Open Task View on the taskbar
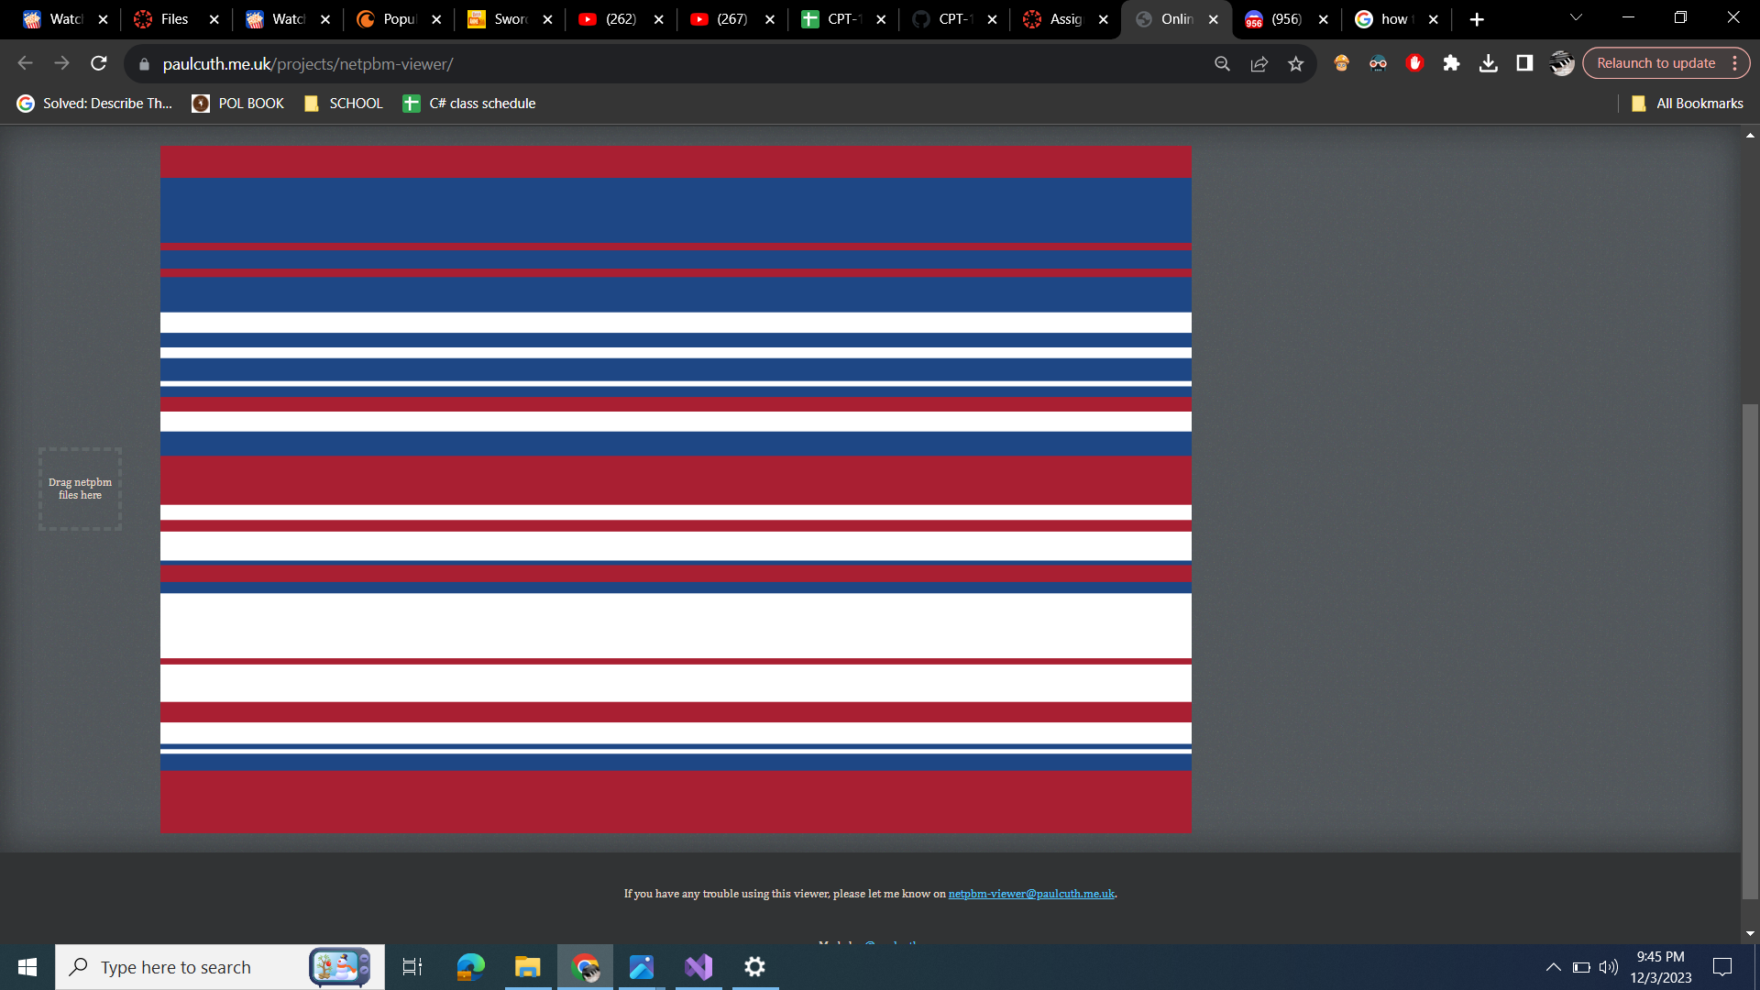This screenshot has width=1760, height=990. click(x=412, y=967)
